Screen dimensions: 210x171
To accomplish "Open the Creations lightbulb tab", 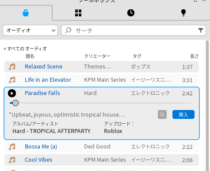I will (183, 13).
